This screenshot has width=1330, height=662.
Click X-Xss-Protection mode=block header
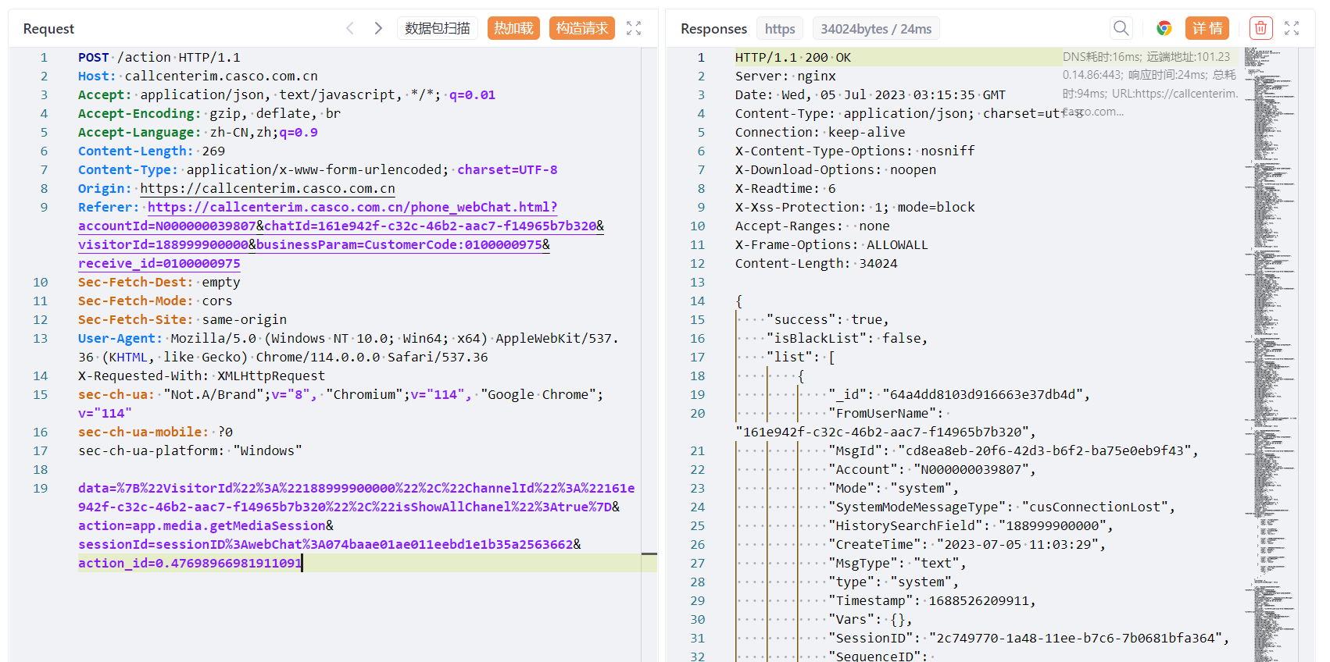tap(855, 207)
